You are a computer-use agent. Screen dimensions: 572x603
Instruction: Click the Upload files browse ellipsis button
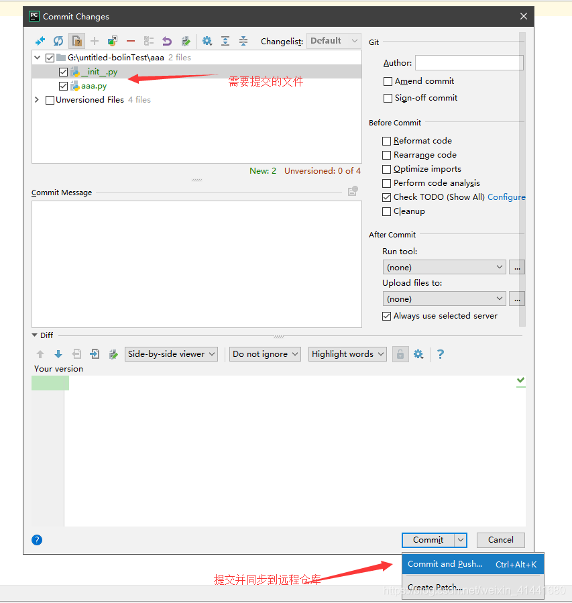coord(517,298)
